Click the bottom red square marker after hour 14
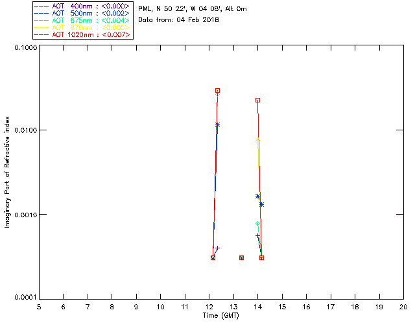 [x=261, y=258]
